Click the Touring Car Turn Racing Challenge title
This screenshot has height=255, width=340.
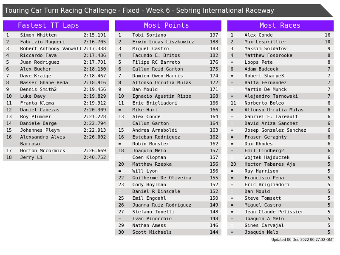pos(139,11)
